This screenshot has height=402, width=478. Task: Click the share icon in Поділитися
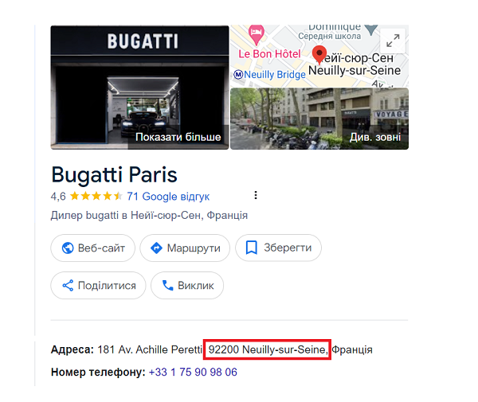point(68,285)
